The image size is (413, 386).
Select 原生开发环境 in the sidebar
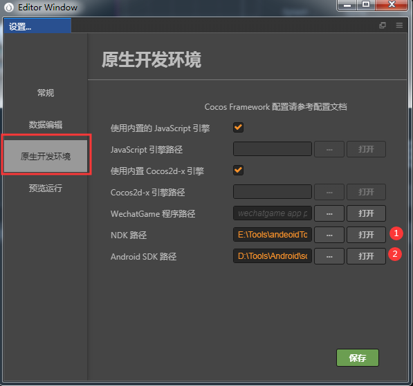click(45, 156)
